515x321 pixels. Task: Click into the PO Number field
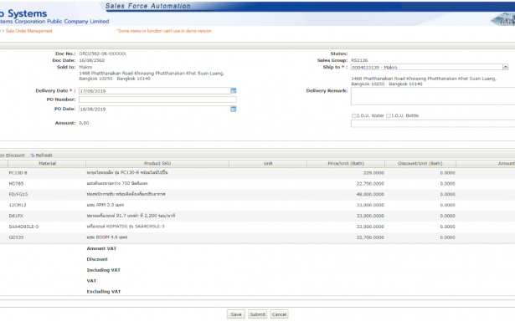coord(157,99)
